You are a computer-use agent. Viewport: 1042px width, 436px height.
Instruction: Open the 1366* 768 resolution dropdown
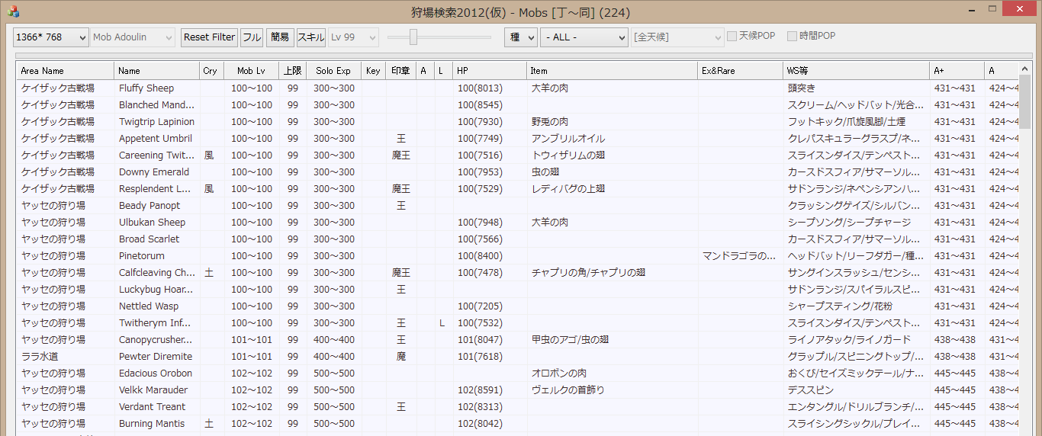(51, 37)
